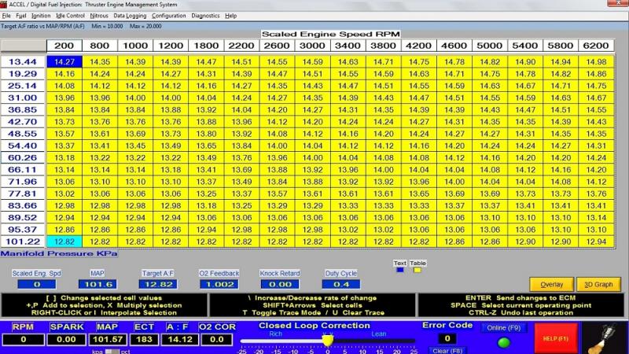The height and width of the screenshot is (354, 629).
Task: Select the 13.57 cell at 2600 RPM, row 77.81
Action: [x=278, y=194]
